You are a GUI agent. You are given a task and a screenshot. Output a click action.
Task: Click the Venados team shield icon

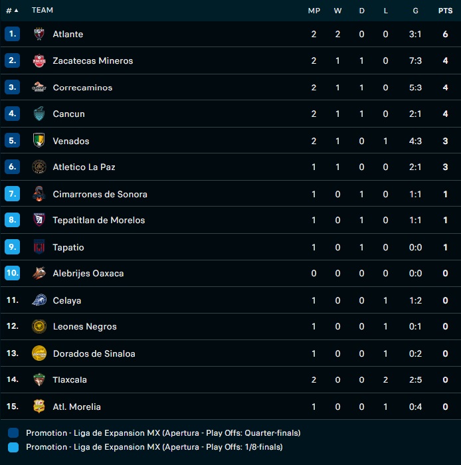(x=39, y=140)
